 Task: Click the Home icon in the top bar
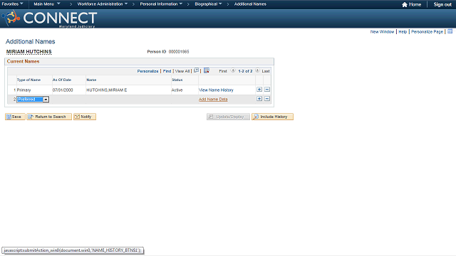click(405, 4)
